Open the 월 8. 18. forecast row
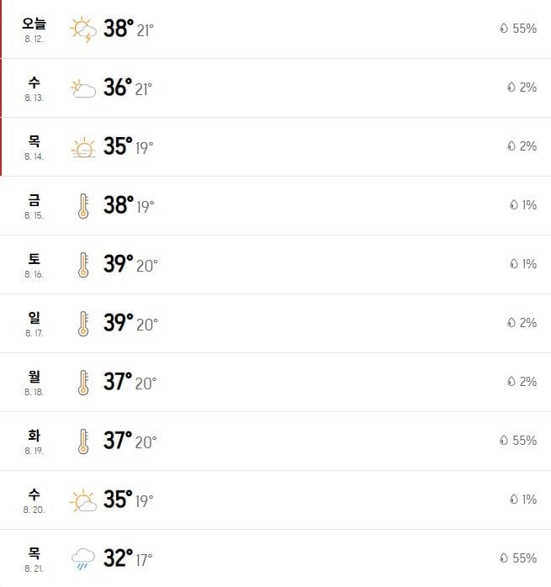 (x=275, y=383)
